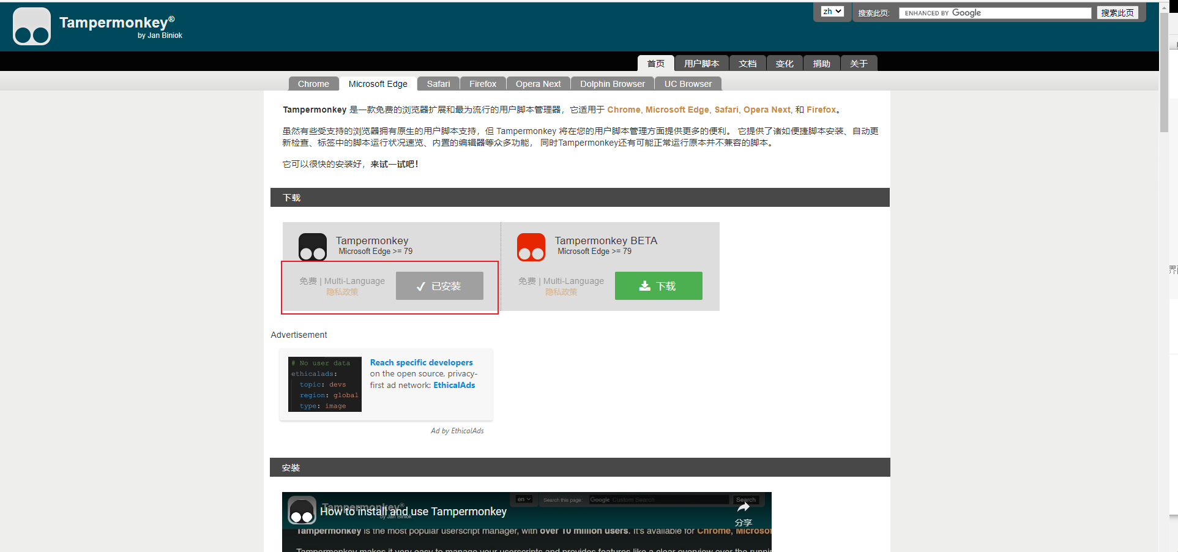
Task: Follow the Safari link in the intro paragraph
Action: (x=726, y=110)
